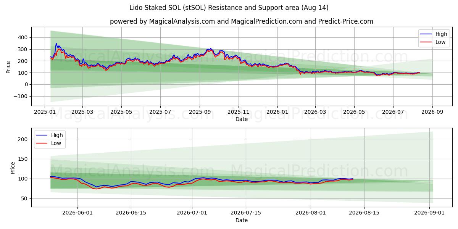Click the '2025-05' tick on the upper date axis
Image resolution: width=458 pixels, height=229 pixels.
(x=121, y=112)
